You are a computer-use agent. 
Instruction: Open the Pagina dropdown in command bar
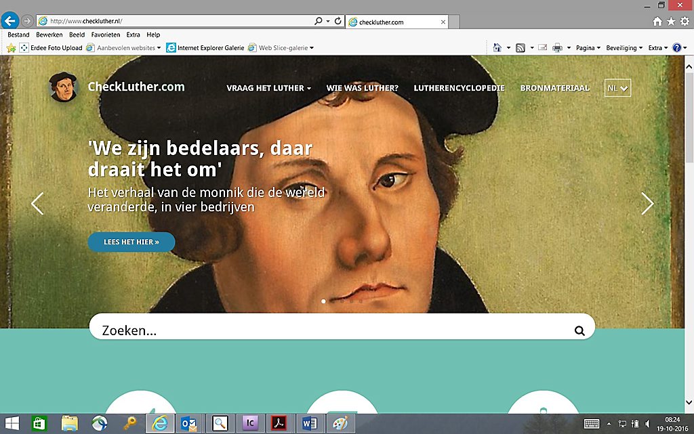588,48
